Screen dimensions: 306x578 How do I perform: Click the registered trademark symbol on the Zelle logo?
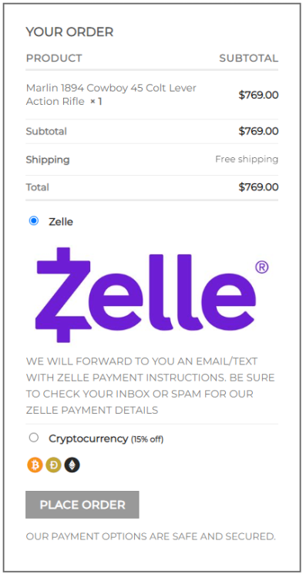(262, 267)
